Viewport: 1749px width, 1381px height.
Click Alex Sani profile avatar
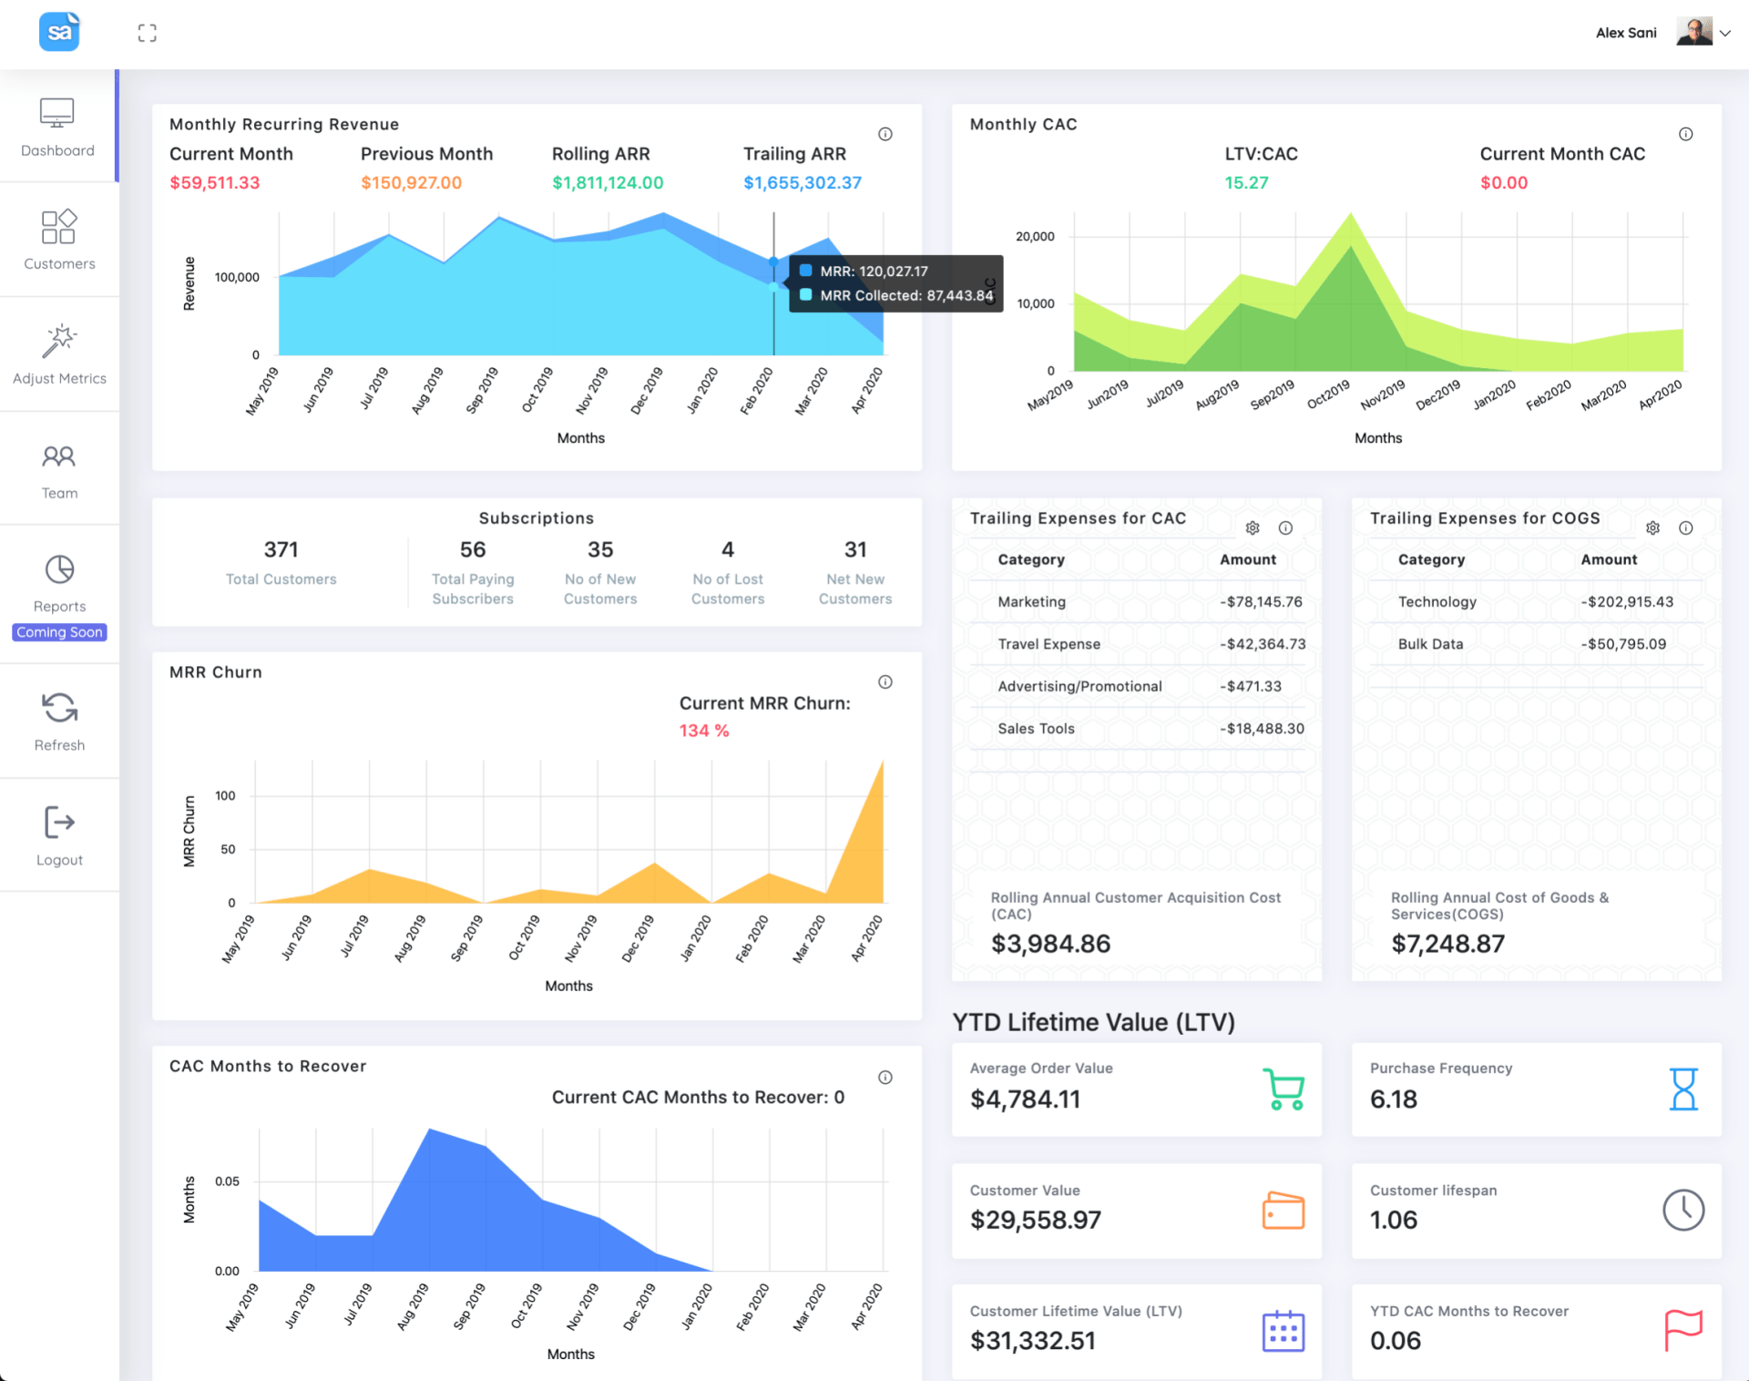pos(1693,32)
